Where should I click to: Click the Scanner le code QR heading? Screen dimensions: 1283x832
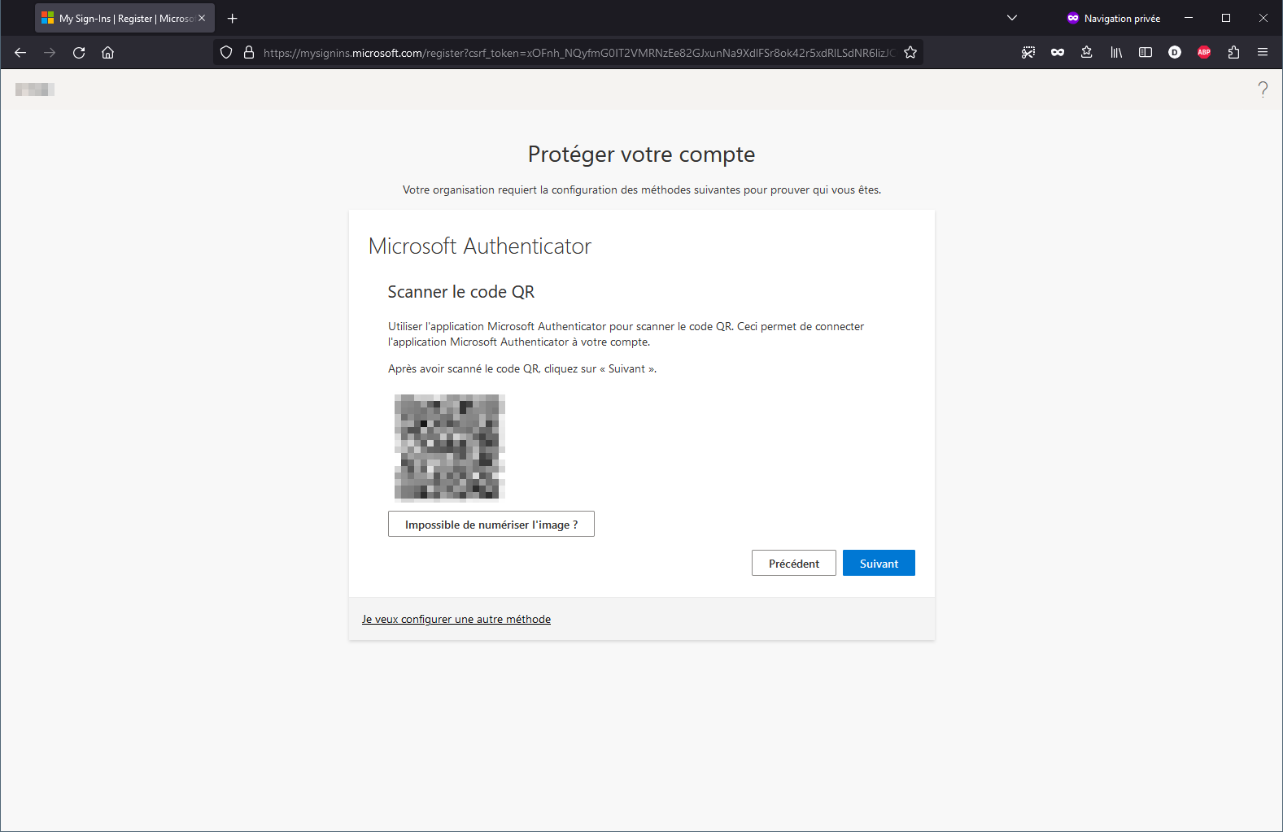pos(461,292)
